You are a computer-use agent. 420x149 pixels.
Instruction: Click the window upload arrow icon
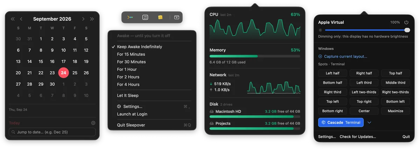point(176,17)
